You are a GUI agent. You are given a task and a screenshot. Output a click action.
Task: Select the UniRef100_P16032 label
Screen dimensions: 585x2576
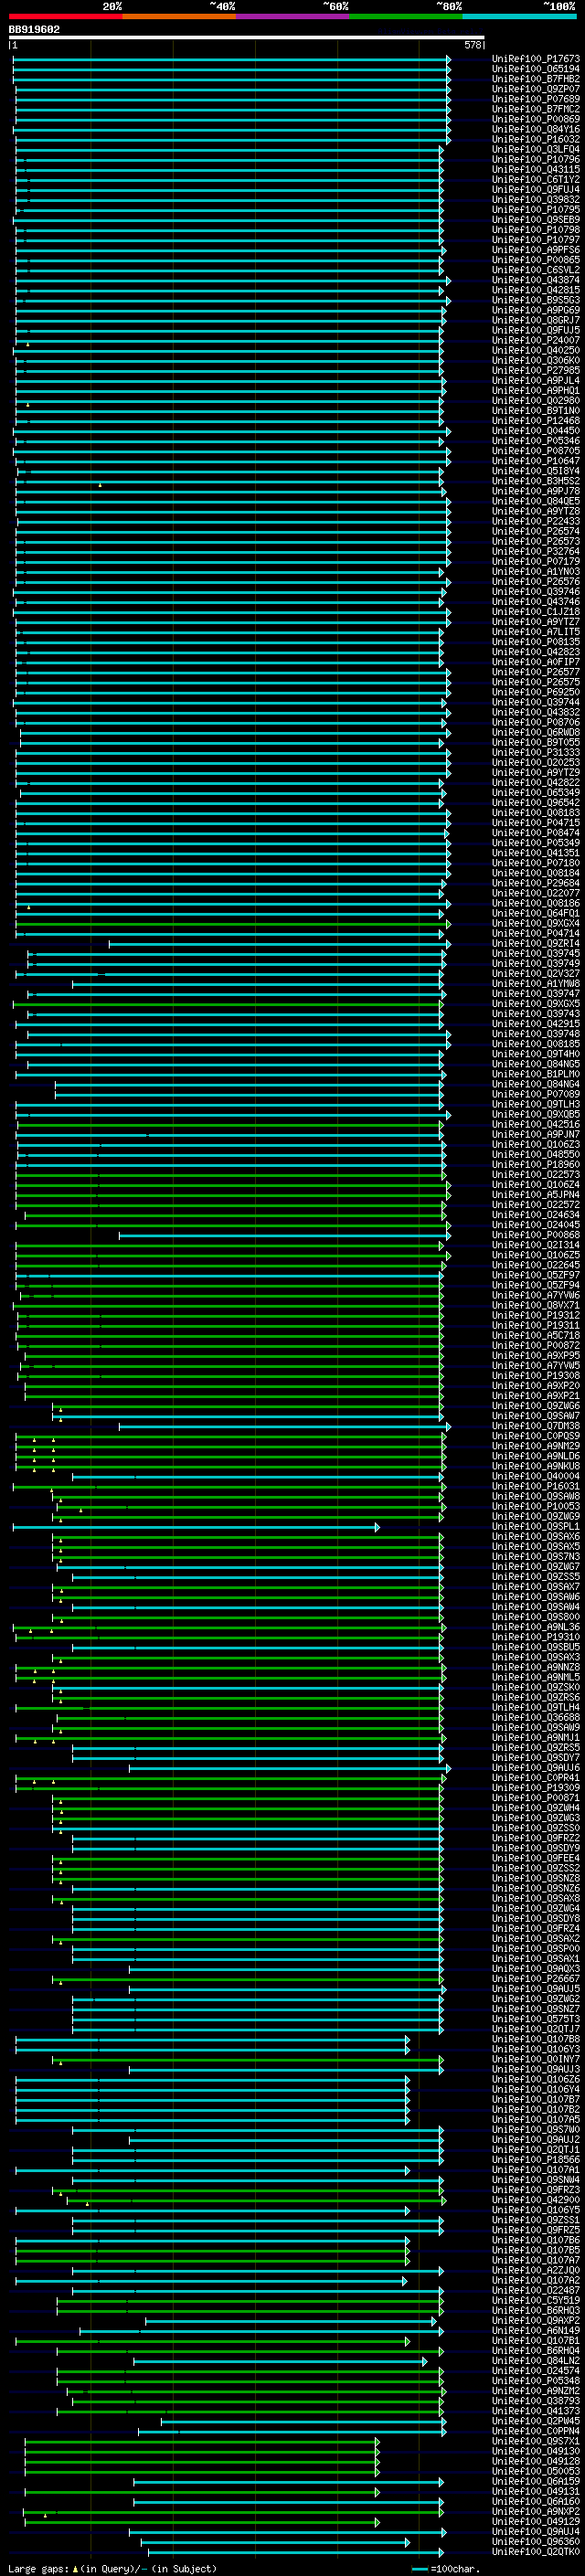pos(536,139)
